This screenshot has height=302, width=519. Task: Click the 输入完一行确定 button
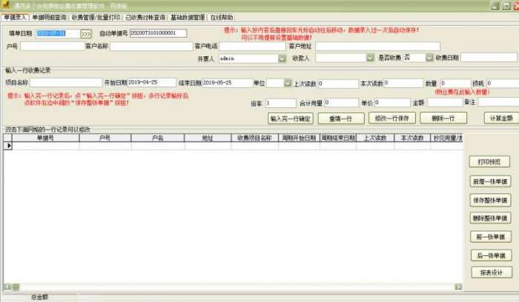coord(291,118)
